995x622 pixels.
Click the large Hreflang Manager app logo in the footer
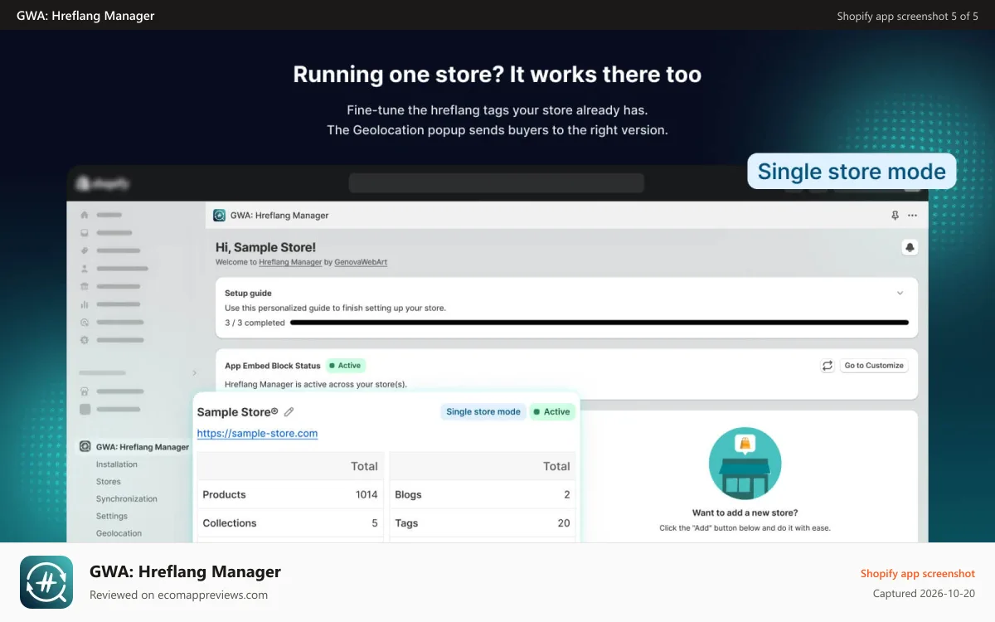[46, 582]
